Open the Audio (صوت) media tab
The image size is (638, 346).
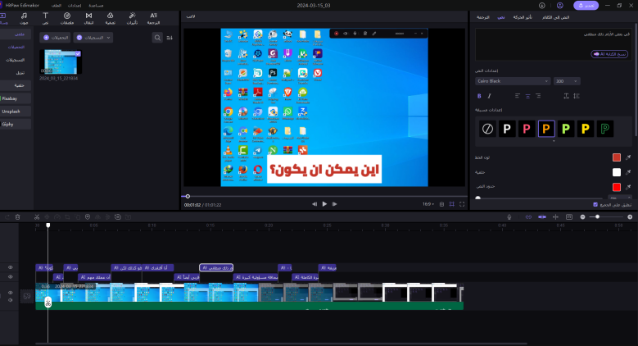pyautogui.click(x=22, y=18)
